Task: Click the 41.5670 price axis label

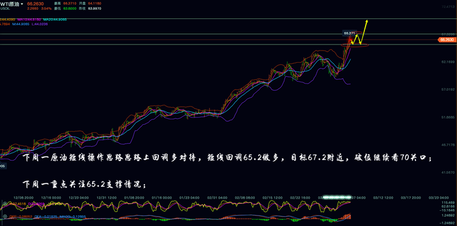Action: 448,172
